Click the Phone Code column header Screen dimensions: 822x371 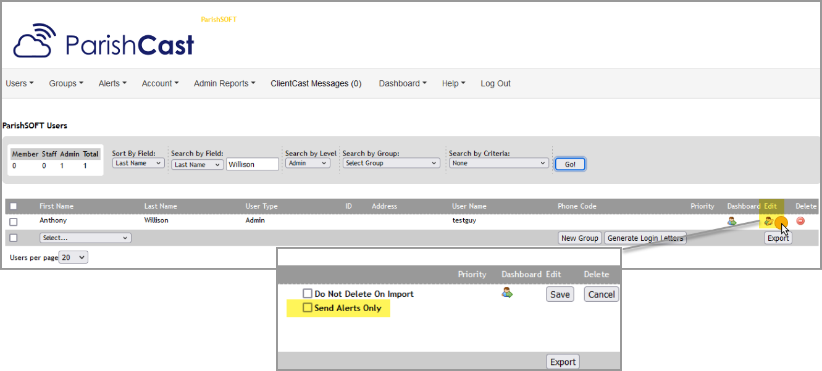point(577,206)
